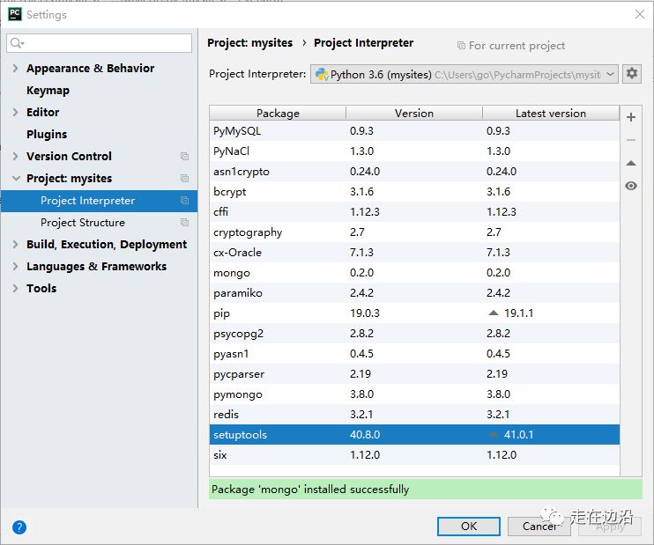
Task: Select the psycopg2 package row
Action: (x=414, y=334)
